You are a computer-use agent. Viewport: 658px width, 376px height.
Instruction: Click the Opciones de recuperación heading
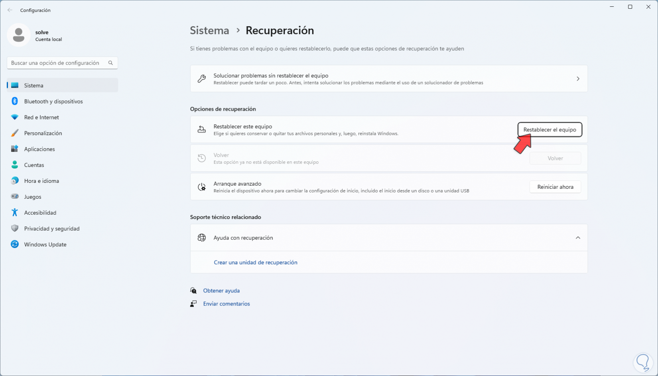(x=223, y=109)
